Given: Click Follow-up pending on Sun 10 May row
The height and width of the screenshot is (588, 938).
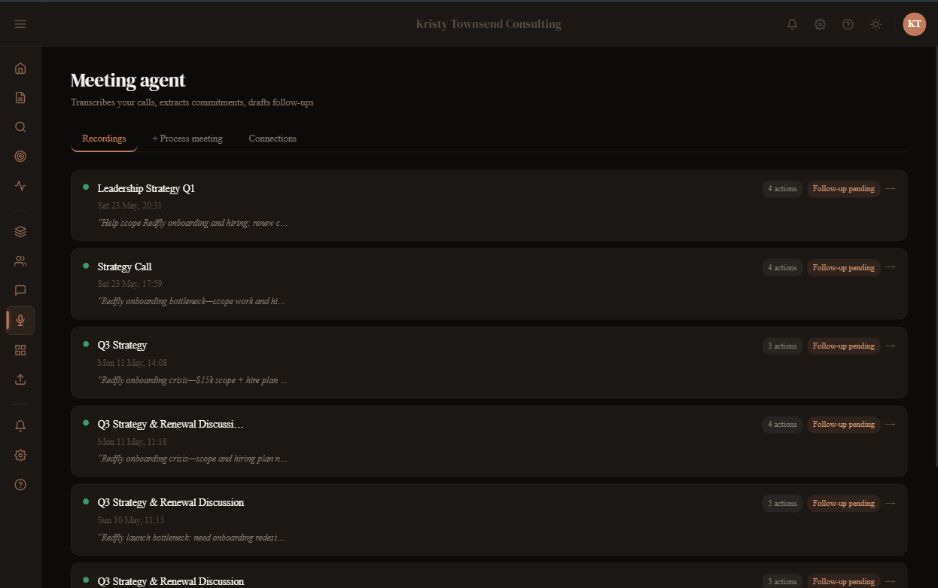Looking at the screenshot, I should pyautogui.click(x=844, y=504).
